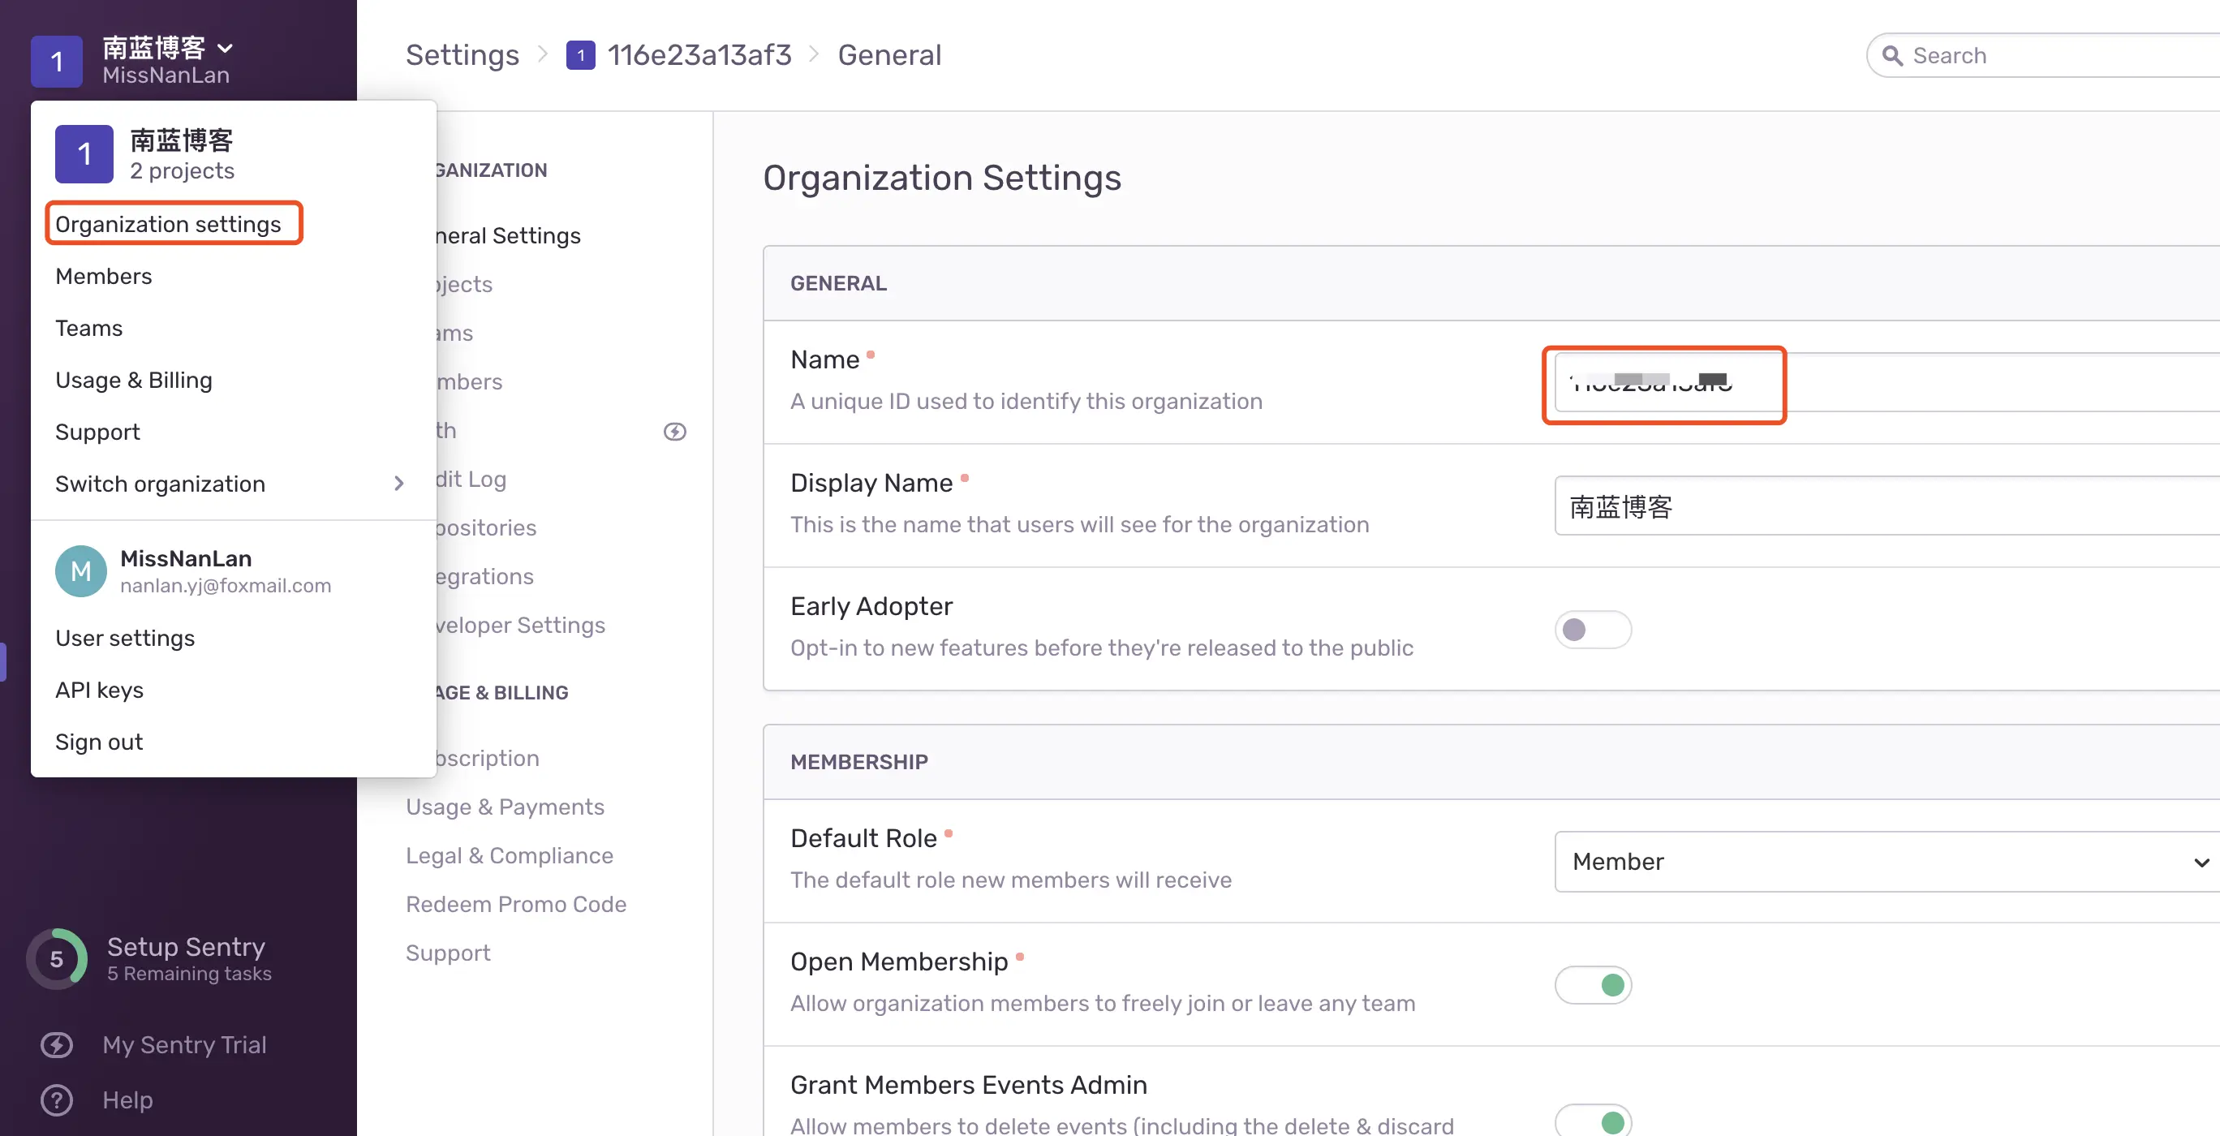Image resolution: width=2220 pixels, height=1136 pixels.
Task: Open the Legal & Compliance link
Action: click(x=509, y=855)
